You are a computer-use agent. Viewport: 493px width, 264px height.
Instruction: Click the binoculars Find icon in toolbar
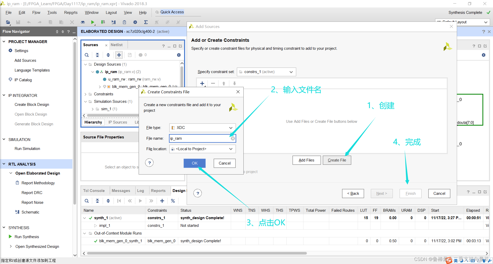tap(83, 22)
